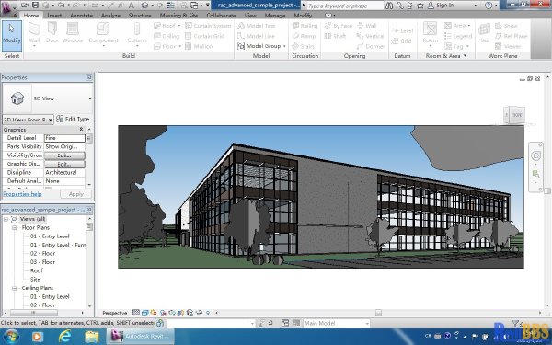Collapse the Ceiling Plans tree node
The image size is (552, 345).
point(14,288)
